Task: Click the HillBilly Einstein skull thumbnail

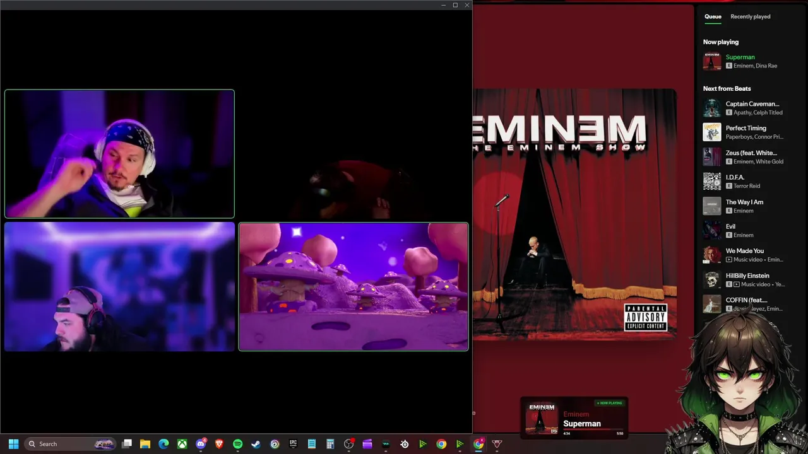Action: point(712,280)
